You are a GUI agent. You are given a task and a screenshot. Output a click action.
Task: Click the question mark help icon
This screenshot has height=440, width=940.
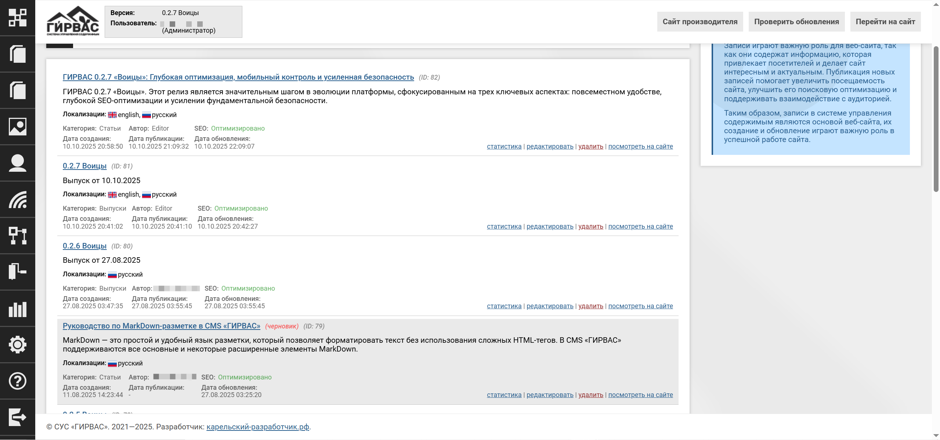[17, 381]
